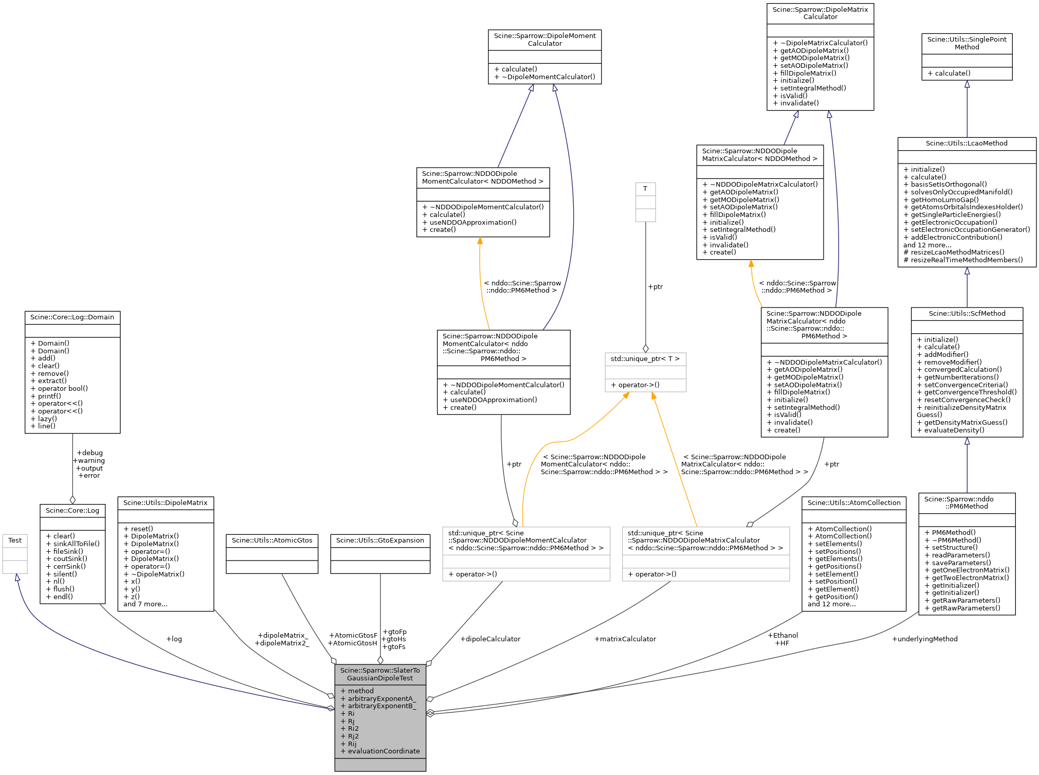Click unique_ptr of NDDODipoleMatrixCalculator node

[705, 554]
